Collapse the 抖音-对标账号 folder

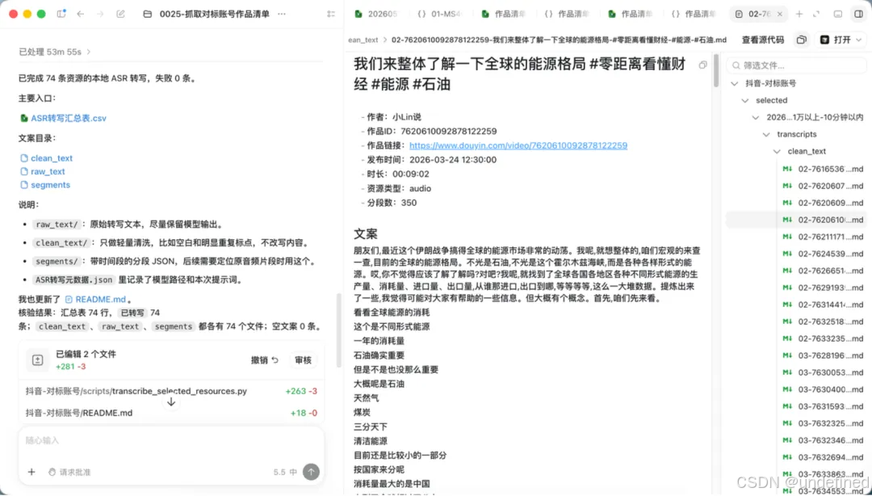point(735,83)
